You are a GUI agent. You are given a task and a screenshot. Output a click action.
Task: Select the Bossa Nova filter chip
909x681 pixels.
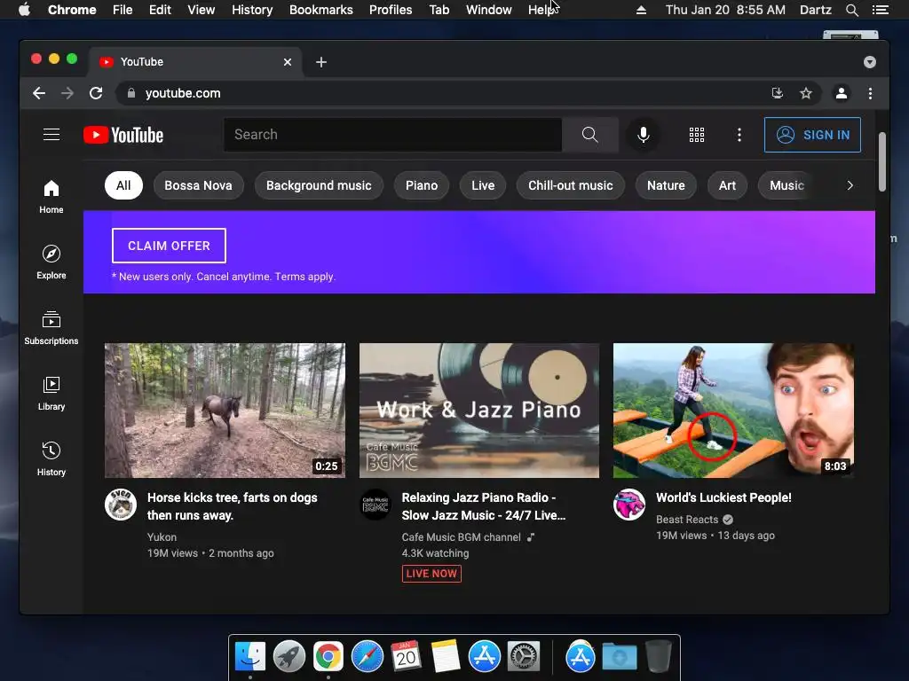(198, 185)
